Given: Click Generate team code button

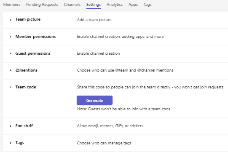Looking at the screenshot, I should 94,100.
